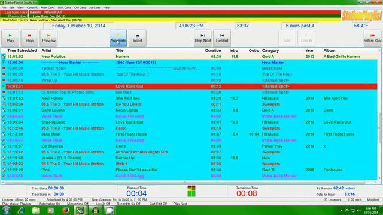Open the Edit menu
383x215 pixels.
pyautogui.click(x=11, y=8)
